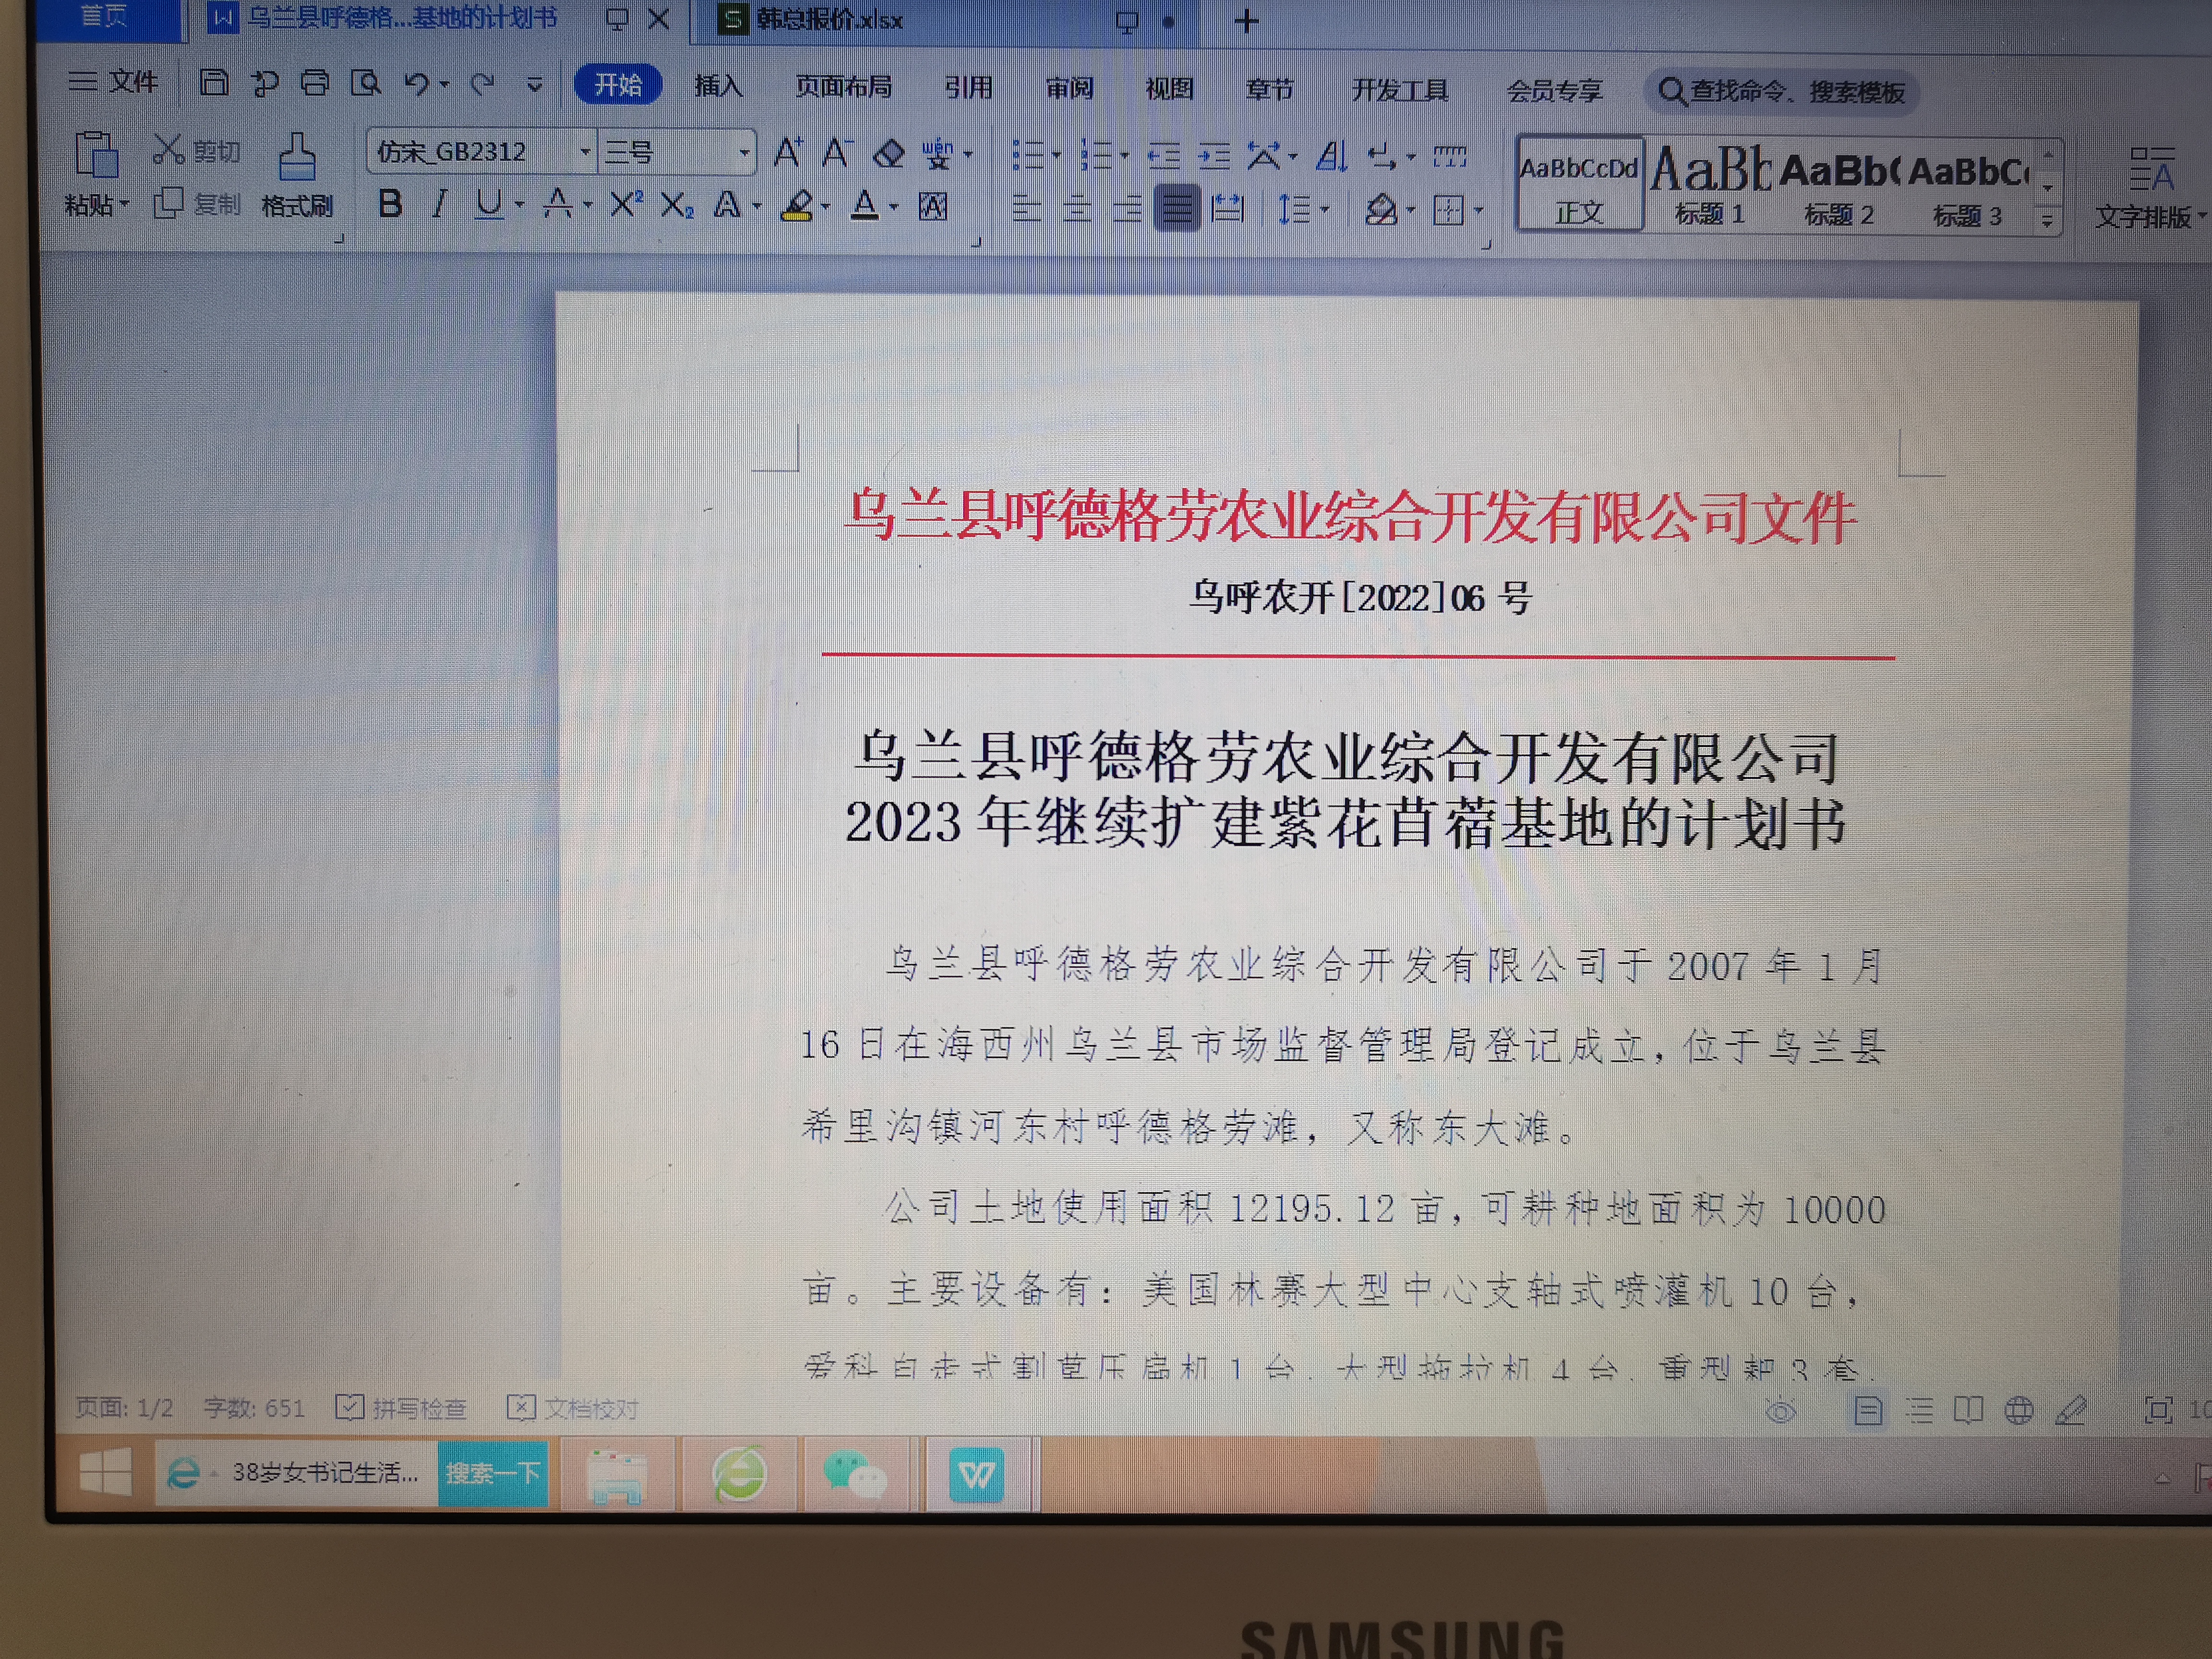This screenshot has width=2212, height=1659.
Task: Clear formatting with eraser icon
Action: (x=888, y=154)
